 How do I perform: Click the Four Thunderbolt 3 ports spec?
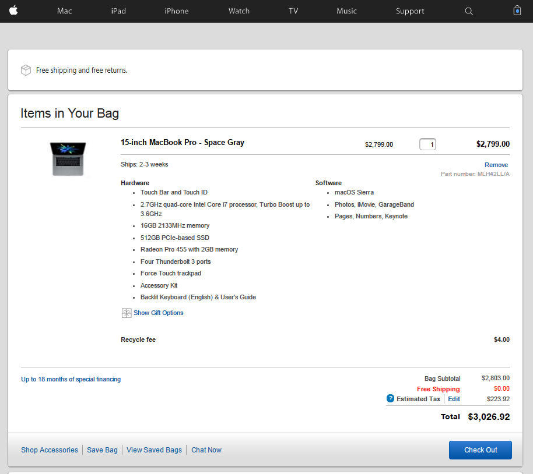click(x=176, y=261)
